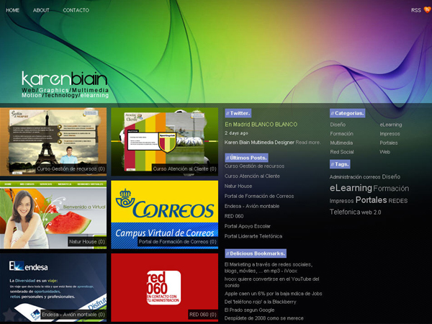Open Curso Gestión de recursos thumbnail
Screen dimensions: 432x324
[x=53, y=142]
